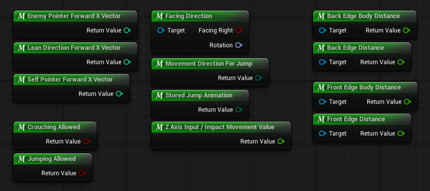Click 'Return Value' text on Movement Direction For Jump
This screenshot has width=430, height=191.
coord(235,78)
